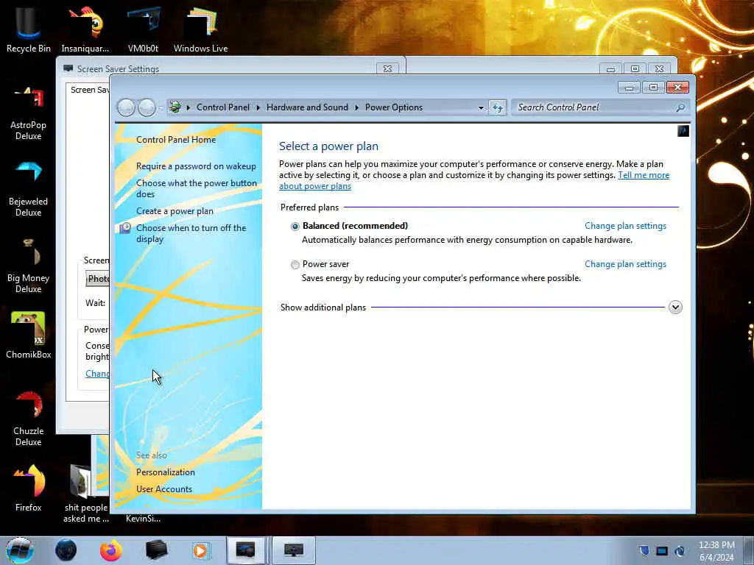754x565 pixels.
Task: Close the background window behind Power Options
Action: (659, 69)
